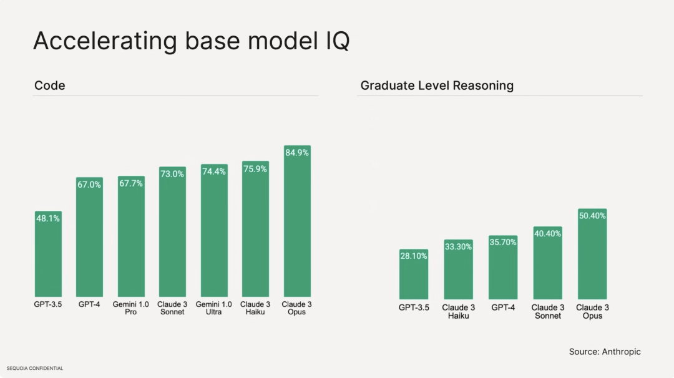Click the 'SEQUOIA CONFIDENTIAL' footer label
This screenshot has width=674, height=378.
[35, 368]
